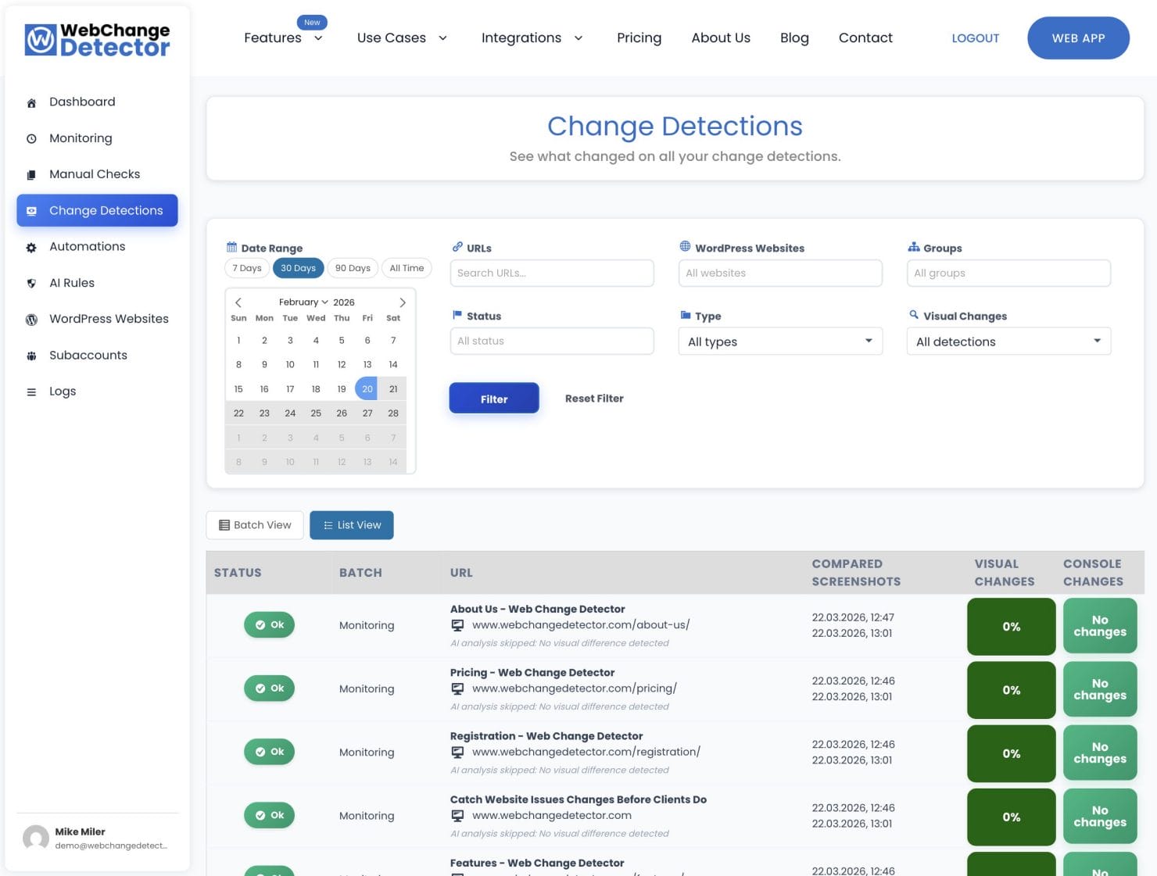Screen dimensions: 1157x876
Task: Click the Search URLs input field
Action: click(x=552, y=273)
